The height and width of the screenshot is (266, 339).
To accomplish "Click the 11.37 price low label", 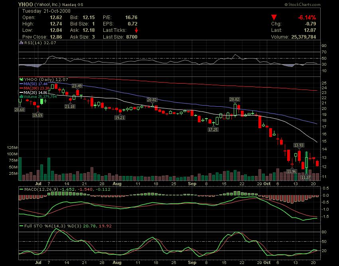I will coord(306,177).
